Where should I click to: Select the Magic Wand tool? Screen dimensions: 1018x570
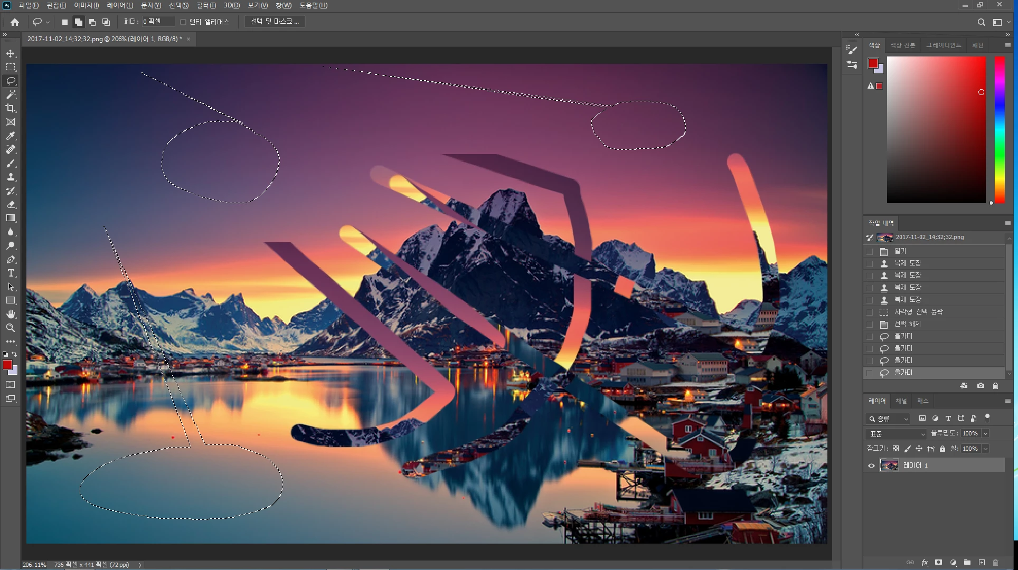[11, 94]
